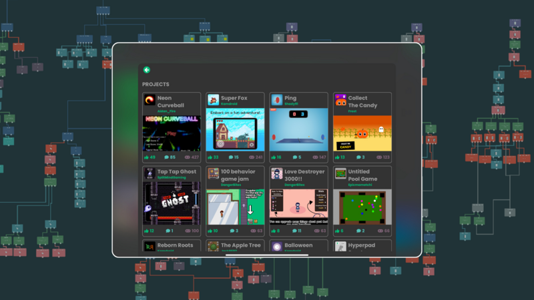
Task: Click the green back arrow button
Action: pos(147,70)
